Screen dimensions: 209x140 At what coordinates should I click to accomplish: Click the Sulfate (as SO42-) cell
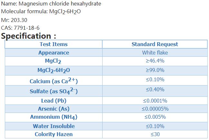point(54,91)
